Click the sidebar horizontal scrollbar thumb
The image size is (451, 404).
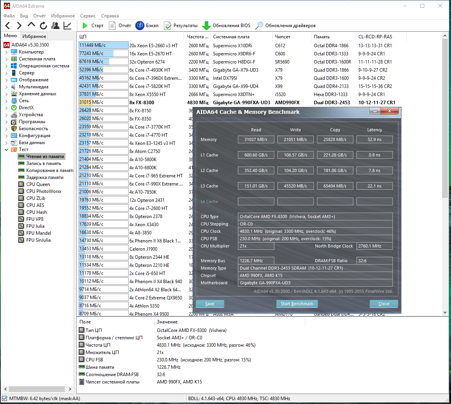tap(36, 389)
